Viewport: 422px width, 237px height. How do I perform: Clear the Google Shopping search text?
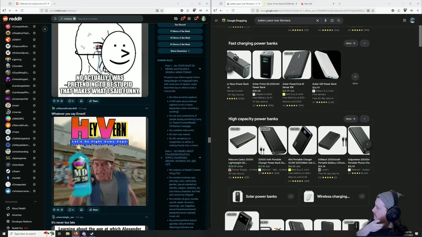(x=317, y=20)
